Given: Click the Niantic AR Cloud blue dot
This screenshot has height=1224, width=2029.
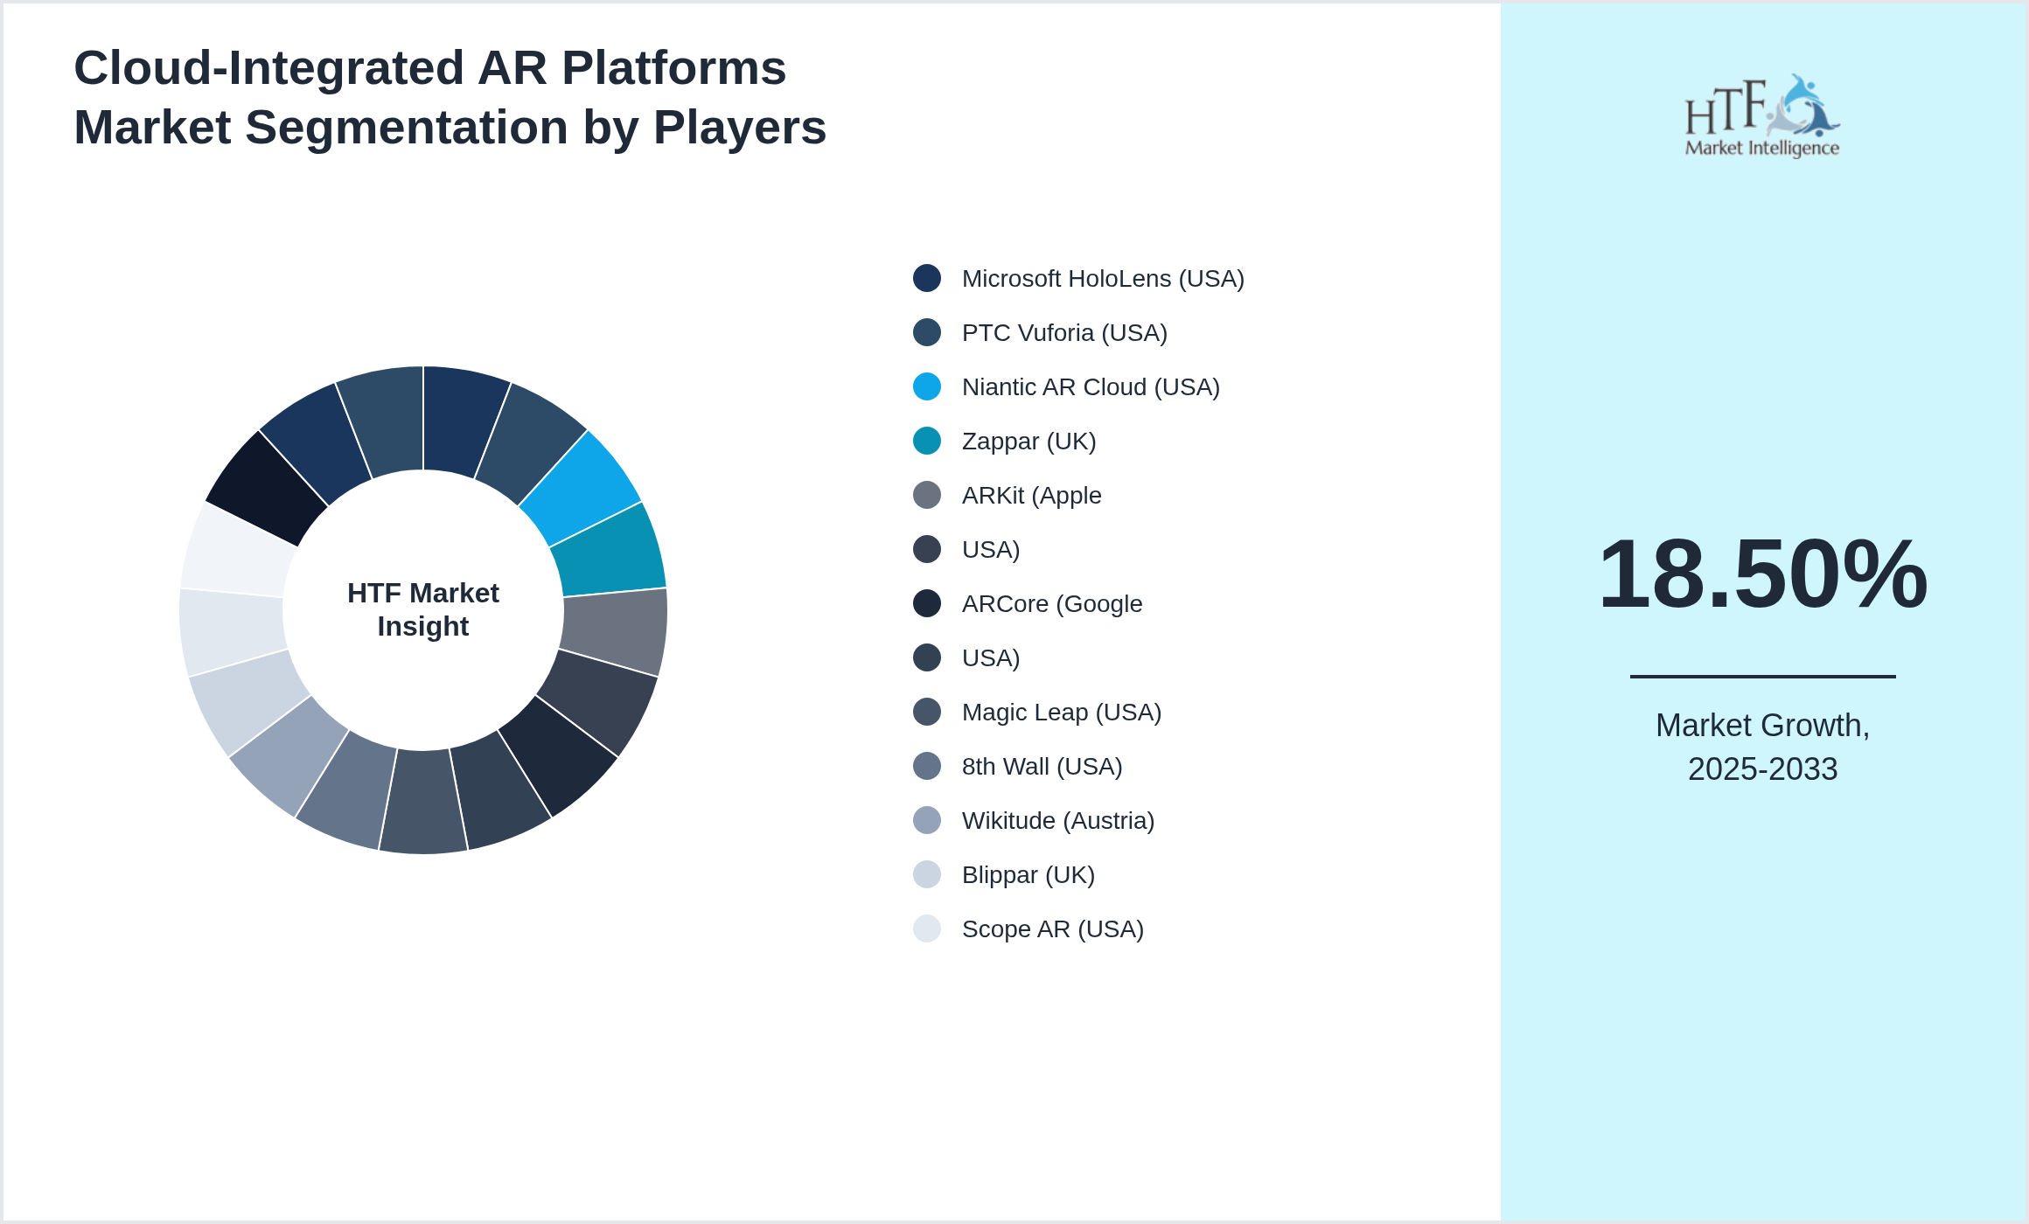Looking at the screenshot, I should click(926, 386).
